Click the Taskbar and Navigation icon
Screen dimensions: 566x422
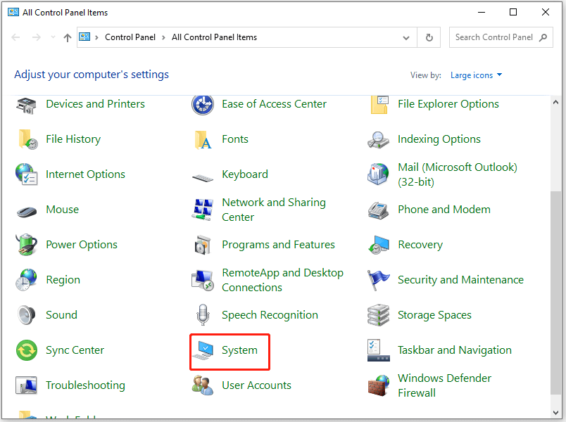378,350
